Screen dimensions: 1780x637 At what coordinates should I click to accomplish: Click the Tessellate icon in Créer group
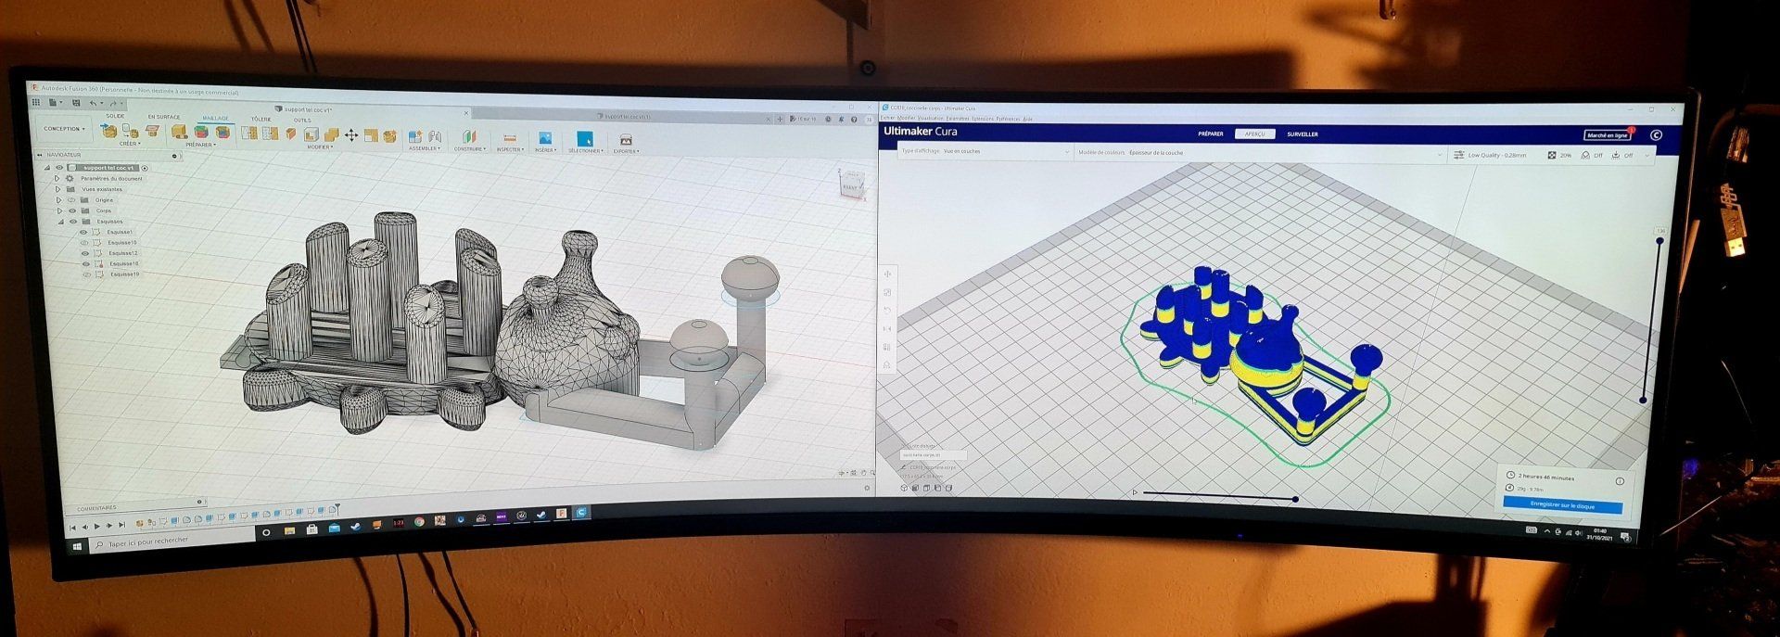pos(131,131)
